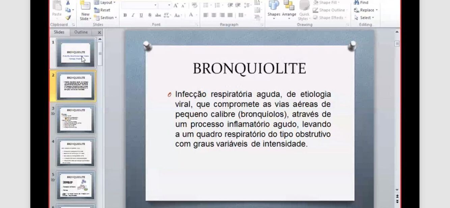Viewport: 450px width, 208px height.
Task: Click the slide body text paragraph
Action: click(253, 119)
